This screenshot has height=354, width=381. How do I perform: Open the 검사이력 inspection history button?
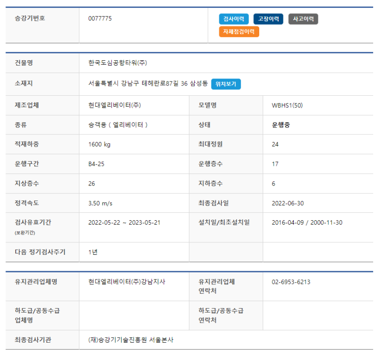point(234,19)
